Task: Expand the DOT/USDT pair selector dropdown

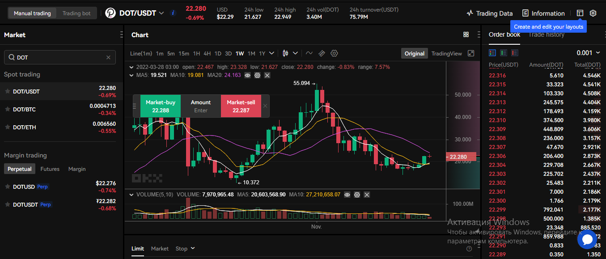Action: [161, 13]
